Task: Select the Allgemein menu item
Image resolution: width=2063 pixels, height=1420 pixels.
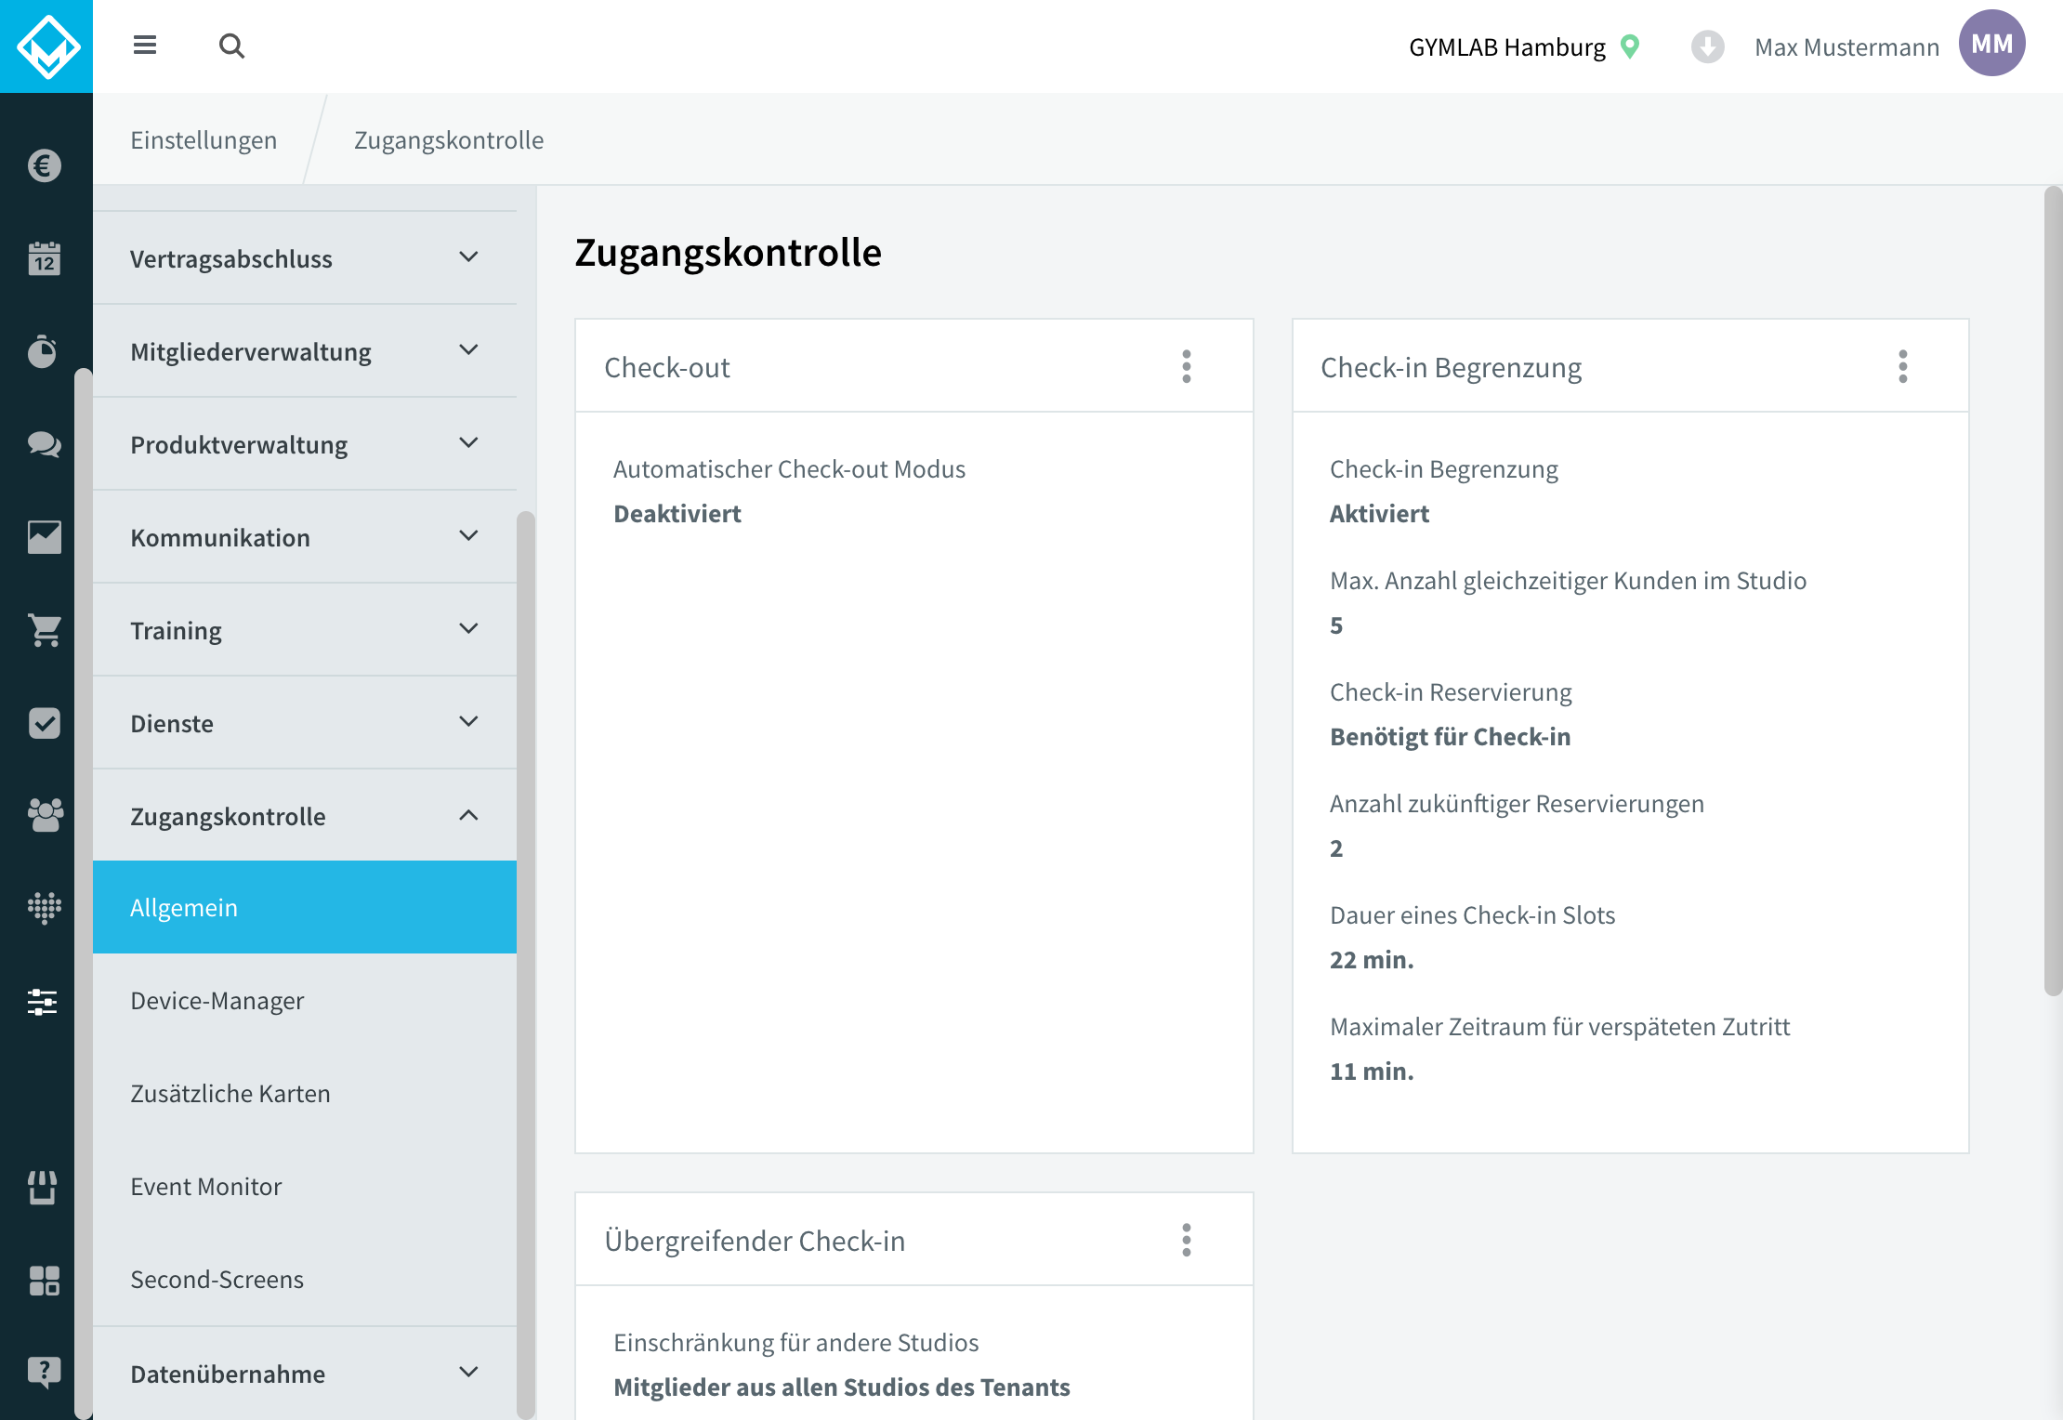Action: tap(305, 907)
